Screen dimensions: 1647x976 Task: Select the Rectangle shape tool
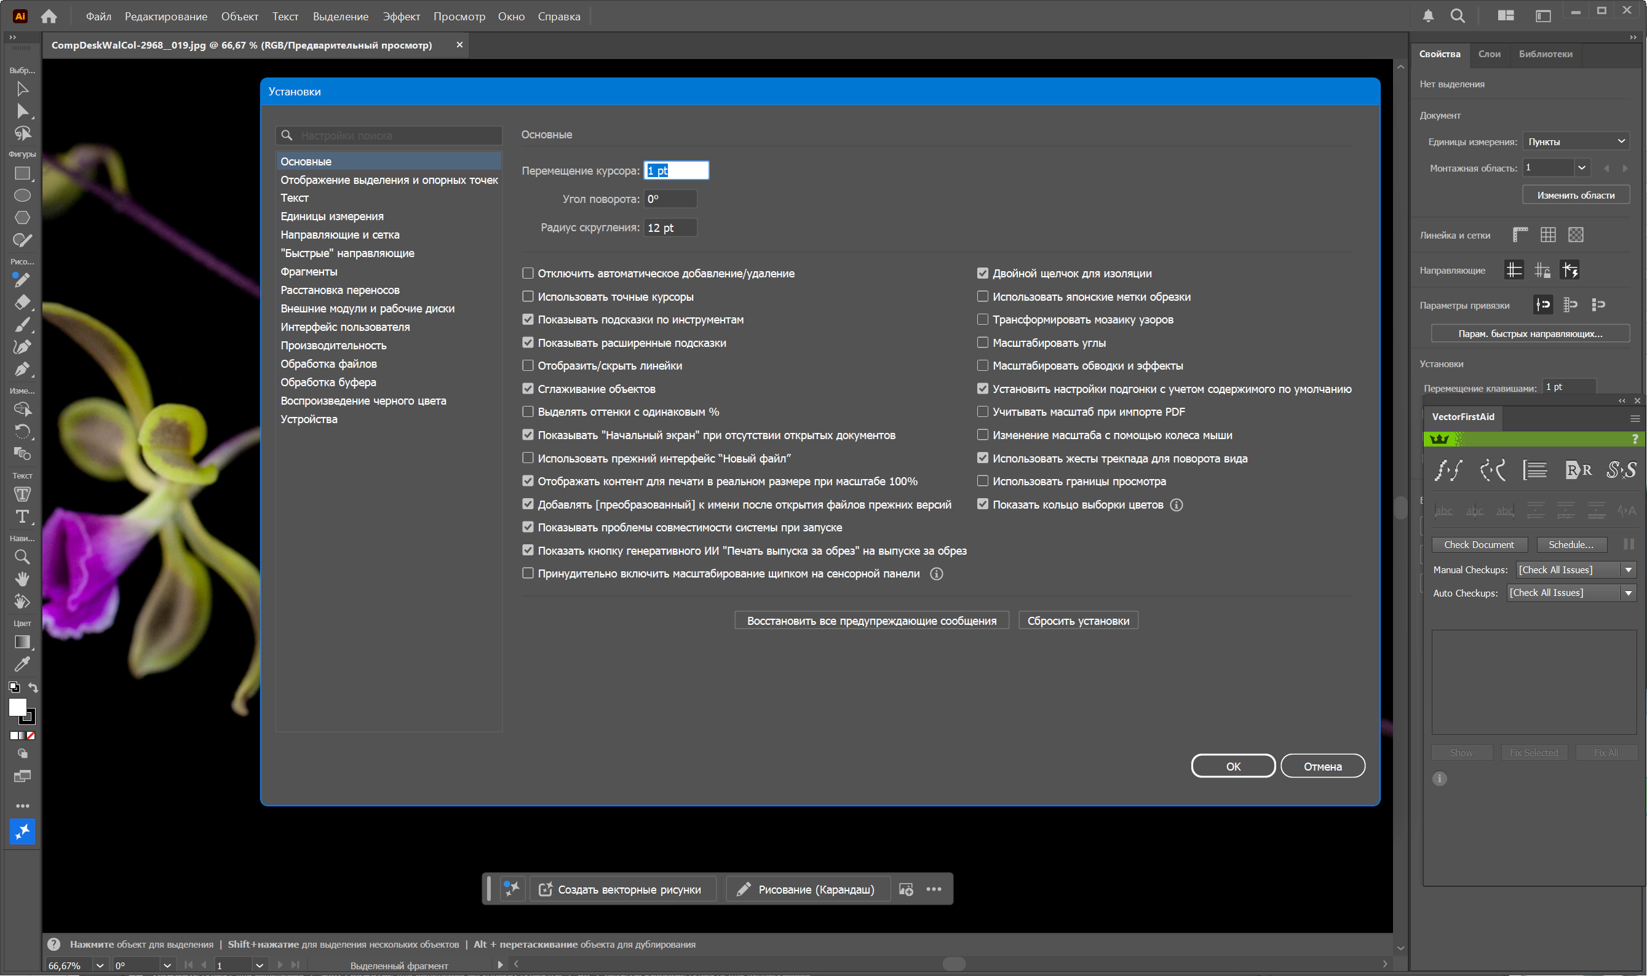(22, 173)
